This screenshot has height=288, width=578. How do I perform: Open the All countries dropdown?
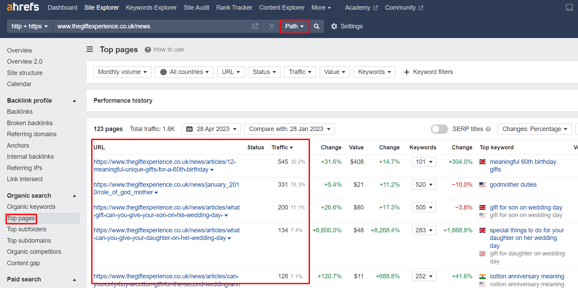(x=184, y=72)
